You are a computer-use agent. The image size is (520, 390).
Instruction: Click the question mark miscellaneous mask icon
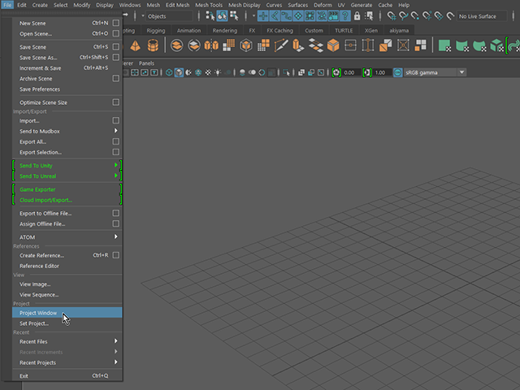pos(344,15)
